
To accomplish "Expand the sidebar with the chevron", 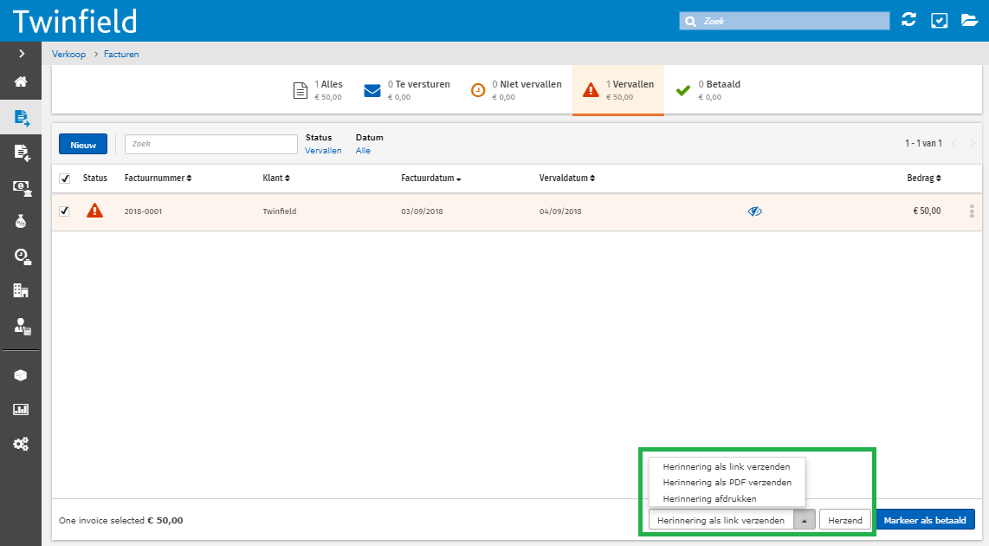I will pos(21,54).
